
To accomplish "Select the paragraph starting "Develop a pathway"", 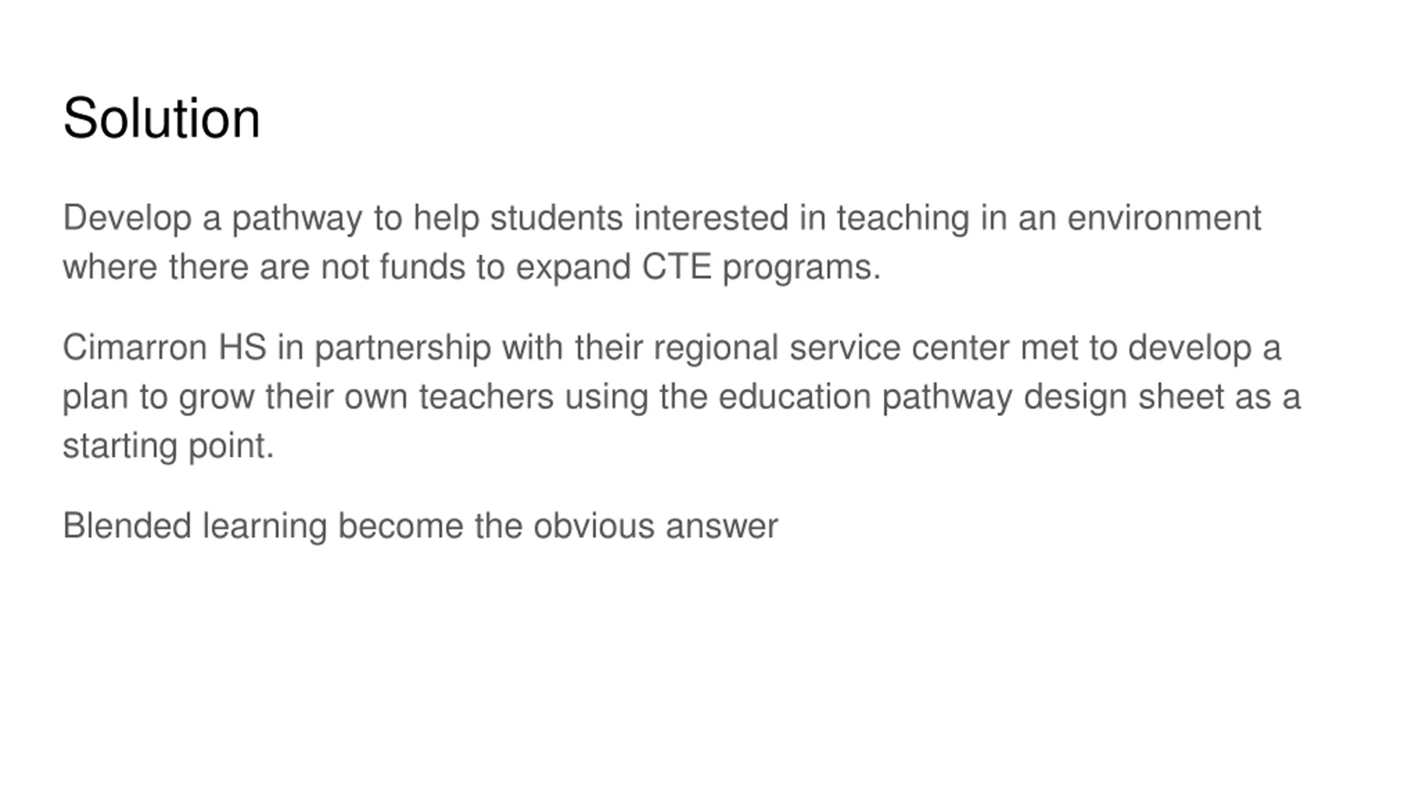I will pyautogui.click(x=662, y=242).
